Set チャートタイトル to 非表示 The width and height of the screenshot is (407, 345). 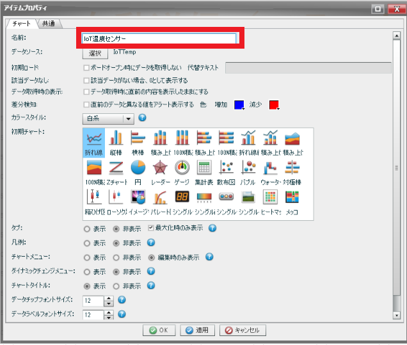point(116,286)
